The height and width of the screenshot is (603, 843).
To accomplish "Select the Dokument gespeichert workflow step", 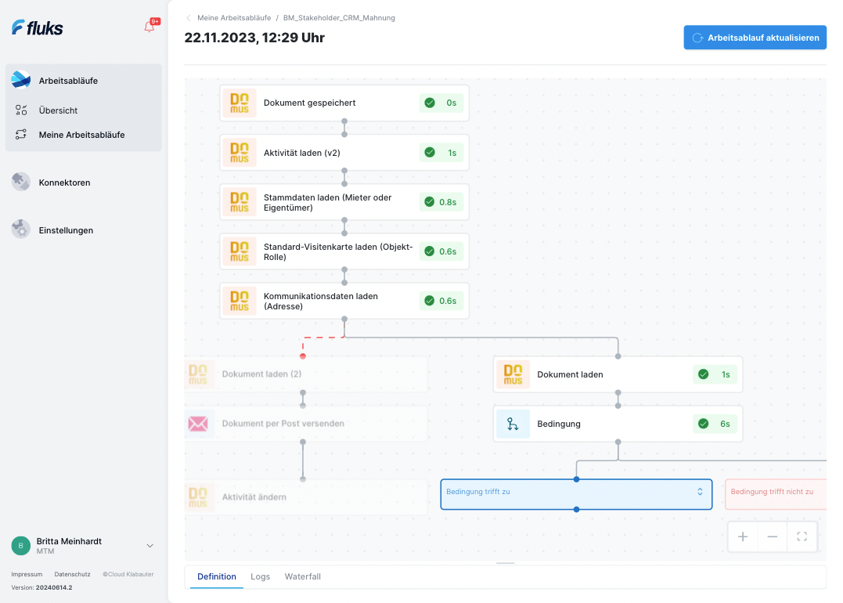I will click(x=344, y=103).
